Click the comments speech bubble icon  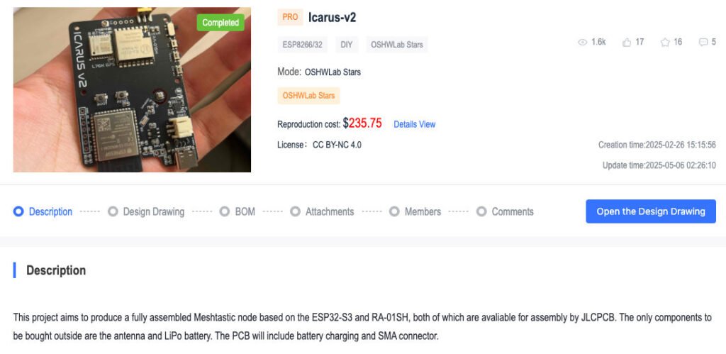pyautogui.click(x=703, y=43)
